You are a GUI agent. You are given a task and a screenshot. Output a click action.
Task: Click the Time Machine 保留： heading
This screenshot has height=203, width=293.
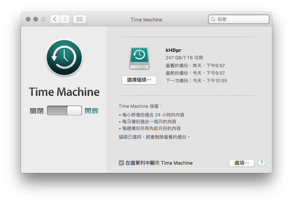coord(140,106)
